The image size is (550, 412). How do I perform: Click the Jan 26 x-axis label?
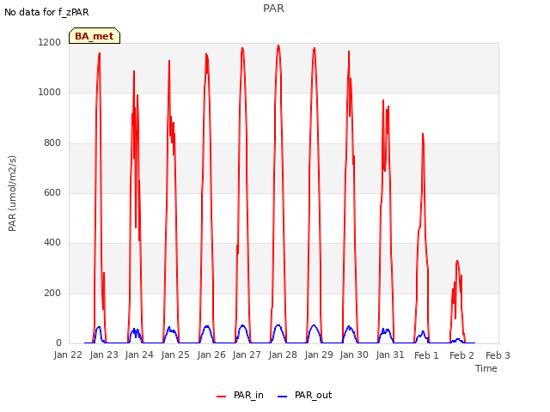(211, 354)
